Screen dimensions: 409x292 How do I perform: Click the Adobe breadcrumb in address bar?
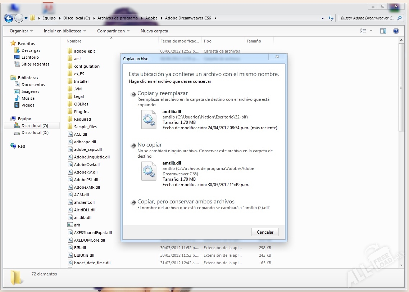point(151,18)
